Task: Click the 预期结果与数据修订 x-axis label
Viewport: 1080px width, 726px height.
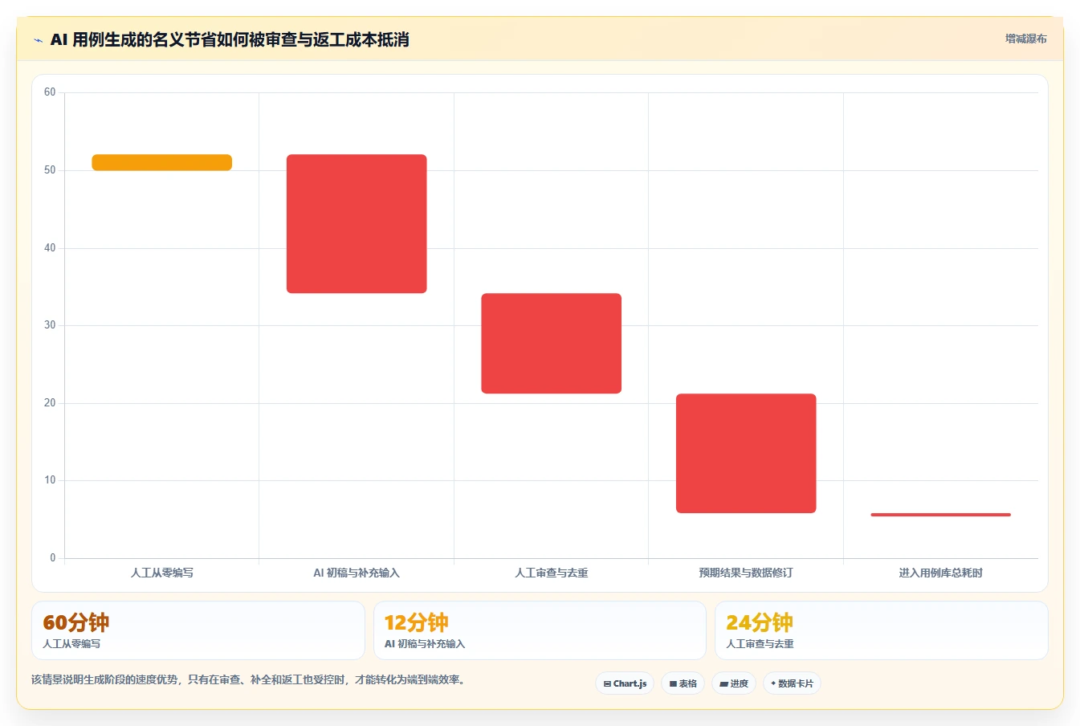Action: point(746,573)
